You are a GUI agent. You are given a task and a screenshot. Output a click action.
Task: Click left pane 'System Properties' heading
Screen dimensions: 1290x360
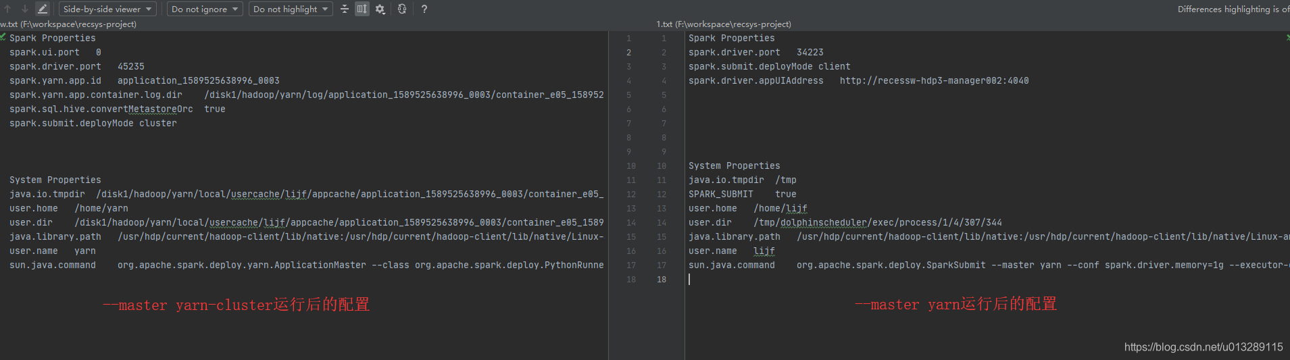coord(55,180)
